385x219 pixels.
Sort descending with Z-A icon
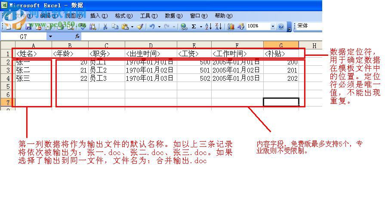point(218,26)
